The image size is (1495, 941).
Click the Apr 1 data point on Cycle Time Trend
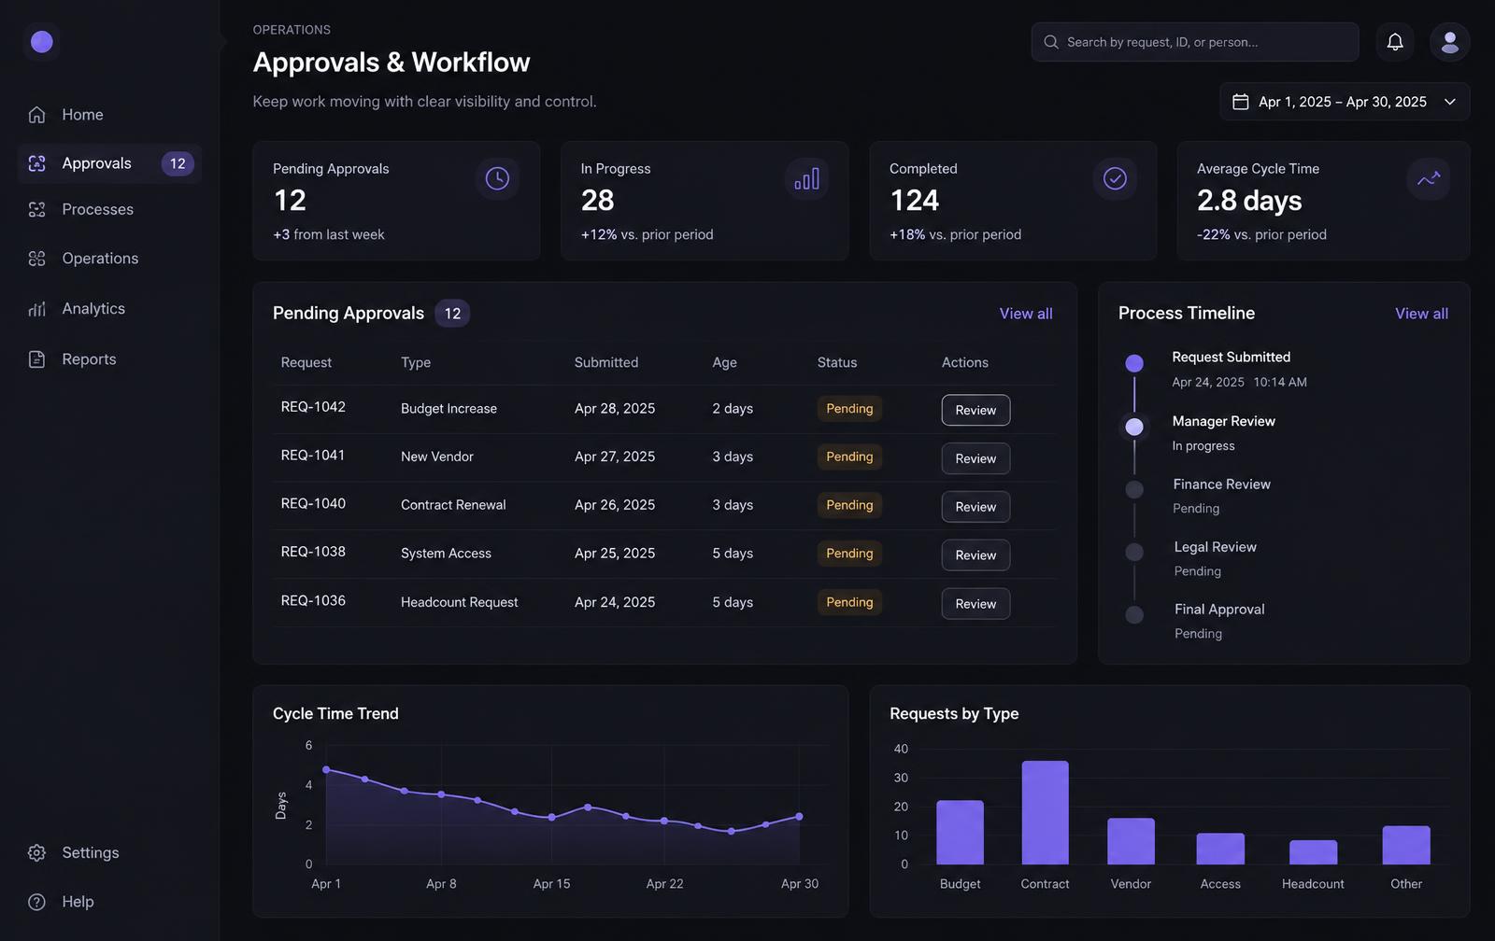[x=326, y=770]
